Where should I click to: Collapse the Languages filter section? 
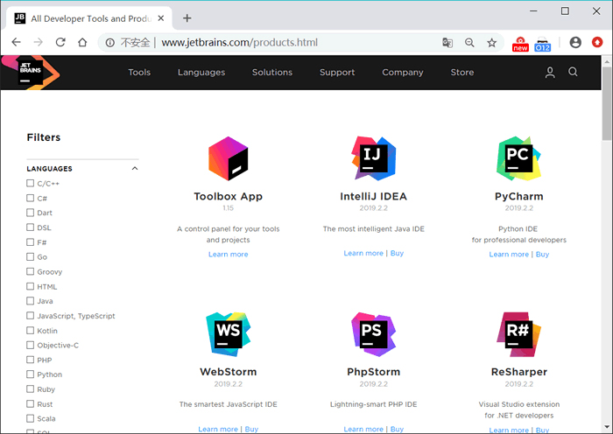click(135, 169)
